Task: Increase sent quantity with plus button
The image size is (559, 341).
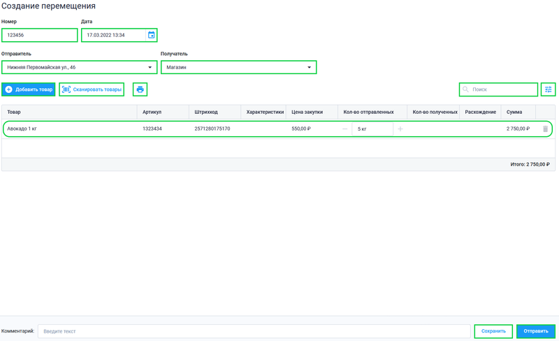Action: (x=400, y=129)
